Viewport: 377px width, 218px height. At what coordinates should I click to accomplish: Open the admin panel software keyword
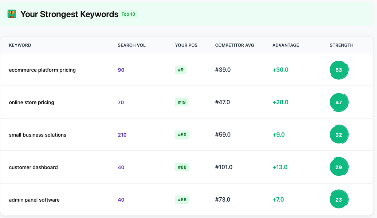(x=34, y=200)
